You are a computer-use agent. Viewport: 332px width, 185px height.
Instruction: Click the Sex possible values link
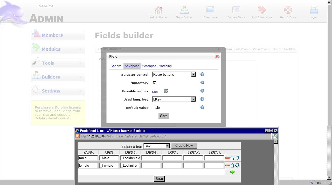point(155,91)
